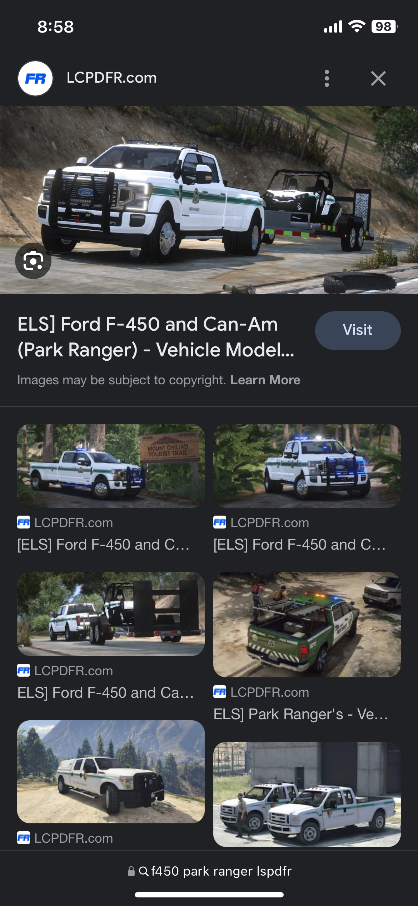Tap the FR favicon under first thumbnail
418x906 pixels.
point(24,522)
